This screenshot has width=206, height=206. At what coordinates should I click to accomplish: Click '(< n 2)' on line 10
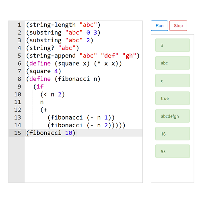(52, 95)
